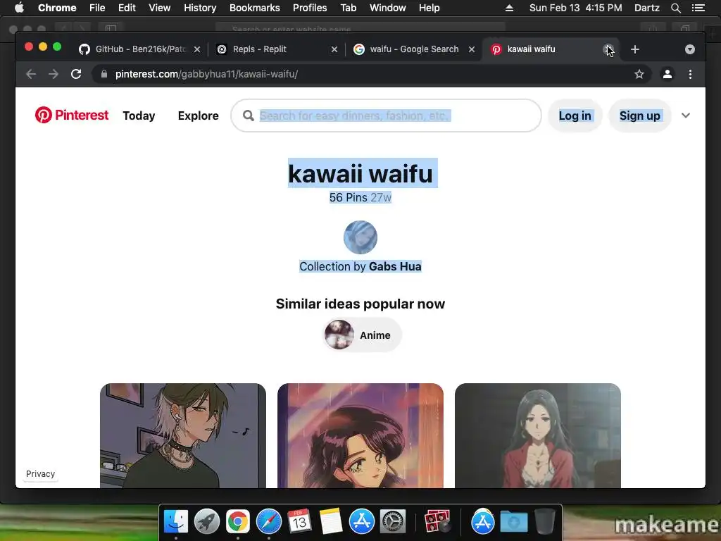Open the Chrome profile icon

click(x=667, y=74)
